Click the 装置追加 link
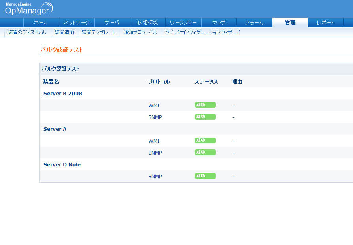Screen dimensions: 353x245 pyautogui.click(x=64, y=32)
